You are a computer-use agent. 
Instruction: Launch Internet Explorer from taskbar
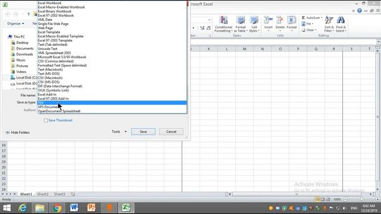23,208
